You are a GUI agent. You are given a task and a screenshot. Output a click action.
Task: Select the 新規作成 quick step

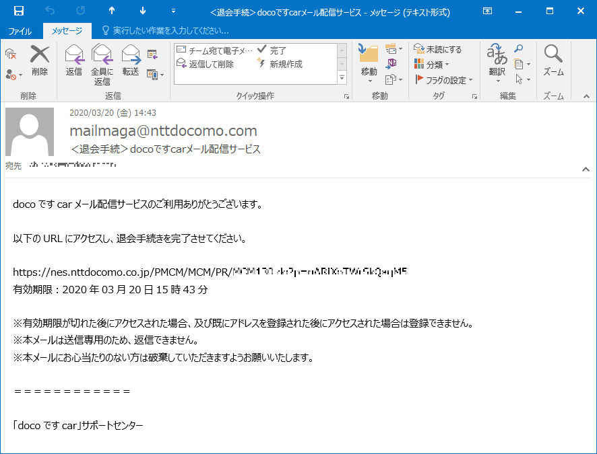coord(280,64)
